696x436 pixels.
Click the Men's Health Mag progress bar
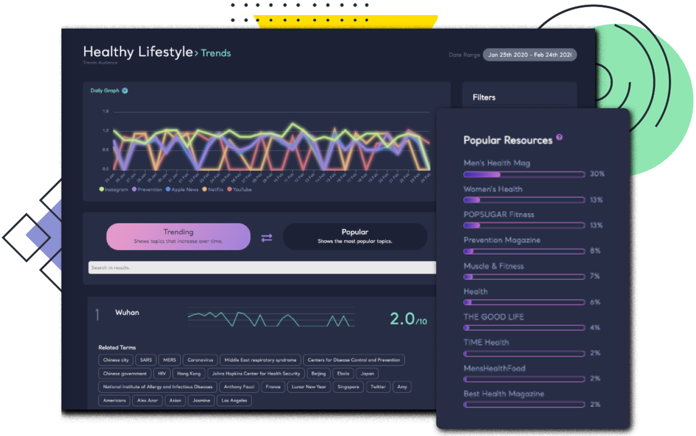click(524, 174)
